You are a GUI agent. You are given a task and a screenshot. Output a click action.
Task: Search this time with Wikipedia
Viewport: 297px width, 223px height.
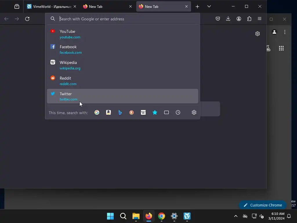(x=143, y=112)
